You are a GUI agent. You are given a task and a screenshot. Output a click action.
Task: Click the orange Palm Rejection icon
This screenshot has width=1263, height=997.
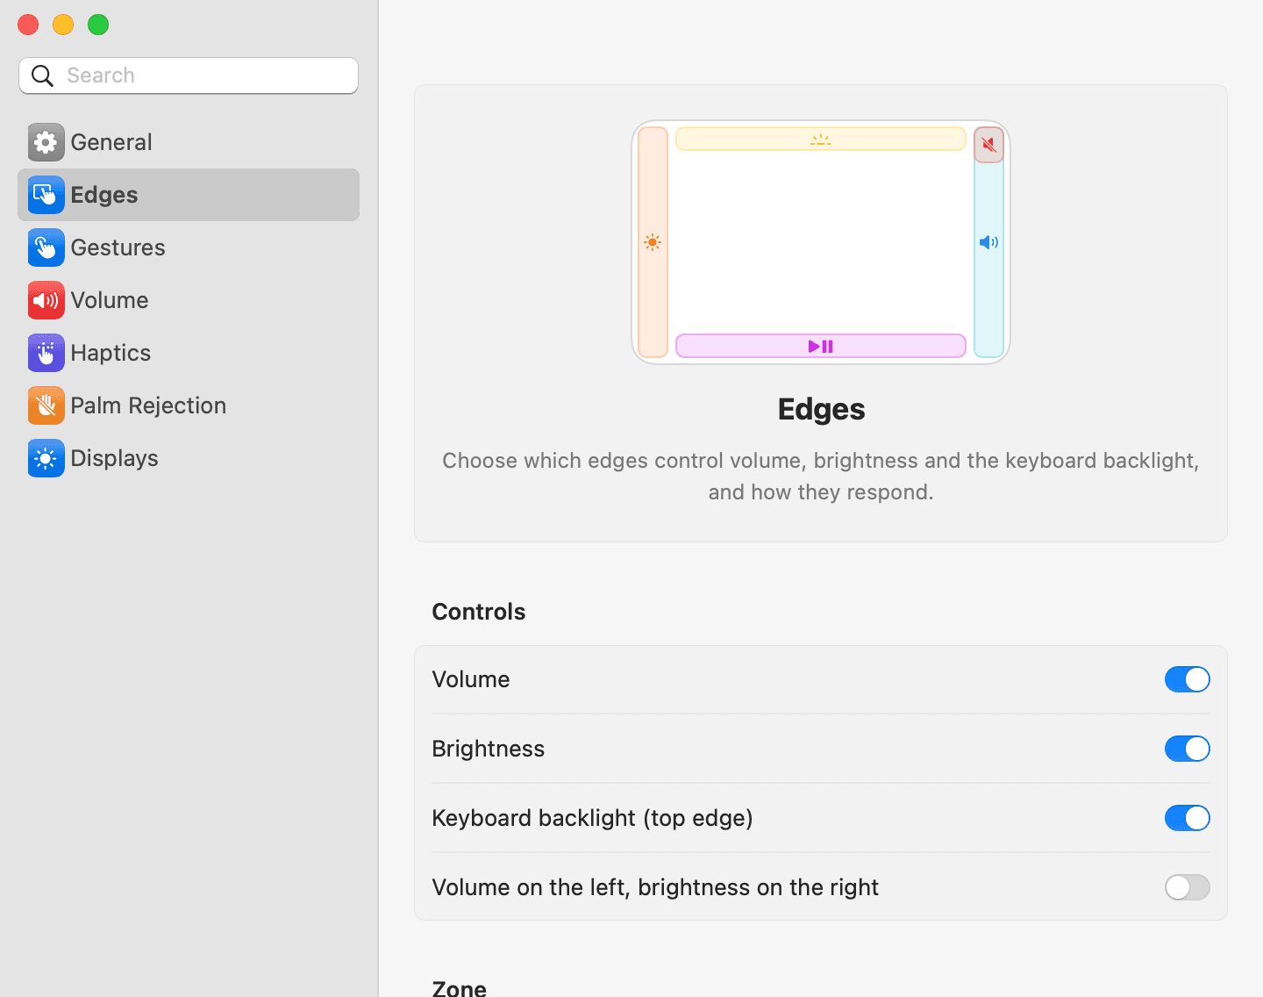pyautogui.click(x=46, y=405)
